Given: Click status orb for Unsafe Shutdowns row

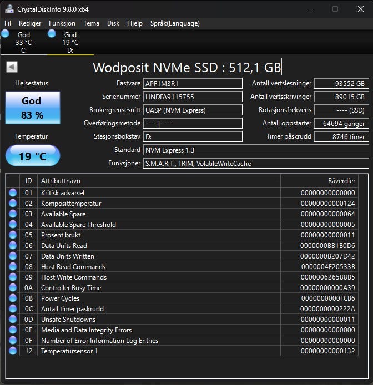Looking at the screenshot, I should [13, 320].
